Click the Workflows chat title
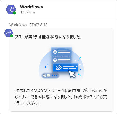Image resolution: width=117 pixels, height=114 pixels. click(31, 7)
